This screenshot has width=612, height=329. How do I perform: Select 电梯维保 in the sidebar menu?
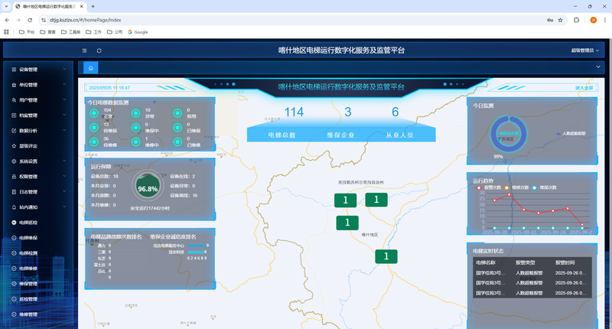(x=28, y=237)
